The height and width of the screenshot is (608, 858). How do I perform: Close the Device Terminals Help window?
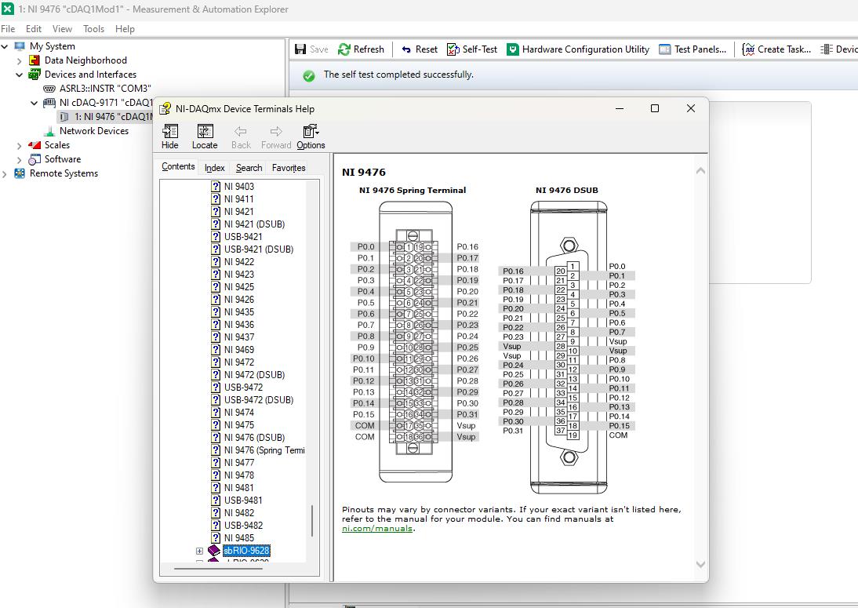click(x=691, y=108)
